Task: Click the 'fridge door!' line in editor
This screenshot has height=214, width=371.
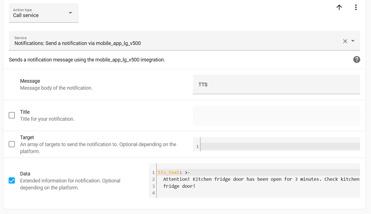Action: click(179, 186)
